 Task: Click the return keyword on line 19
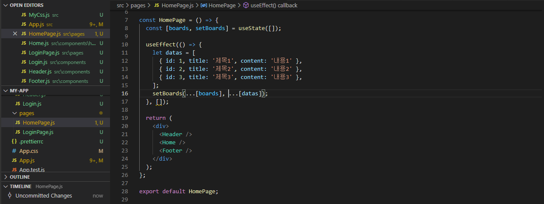click(156, 118)
